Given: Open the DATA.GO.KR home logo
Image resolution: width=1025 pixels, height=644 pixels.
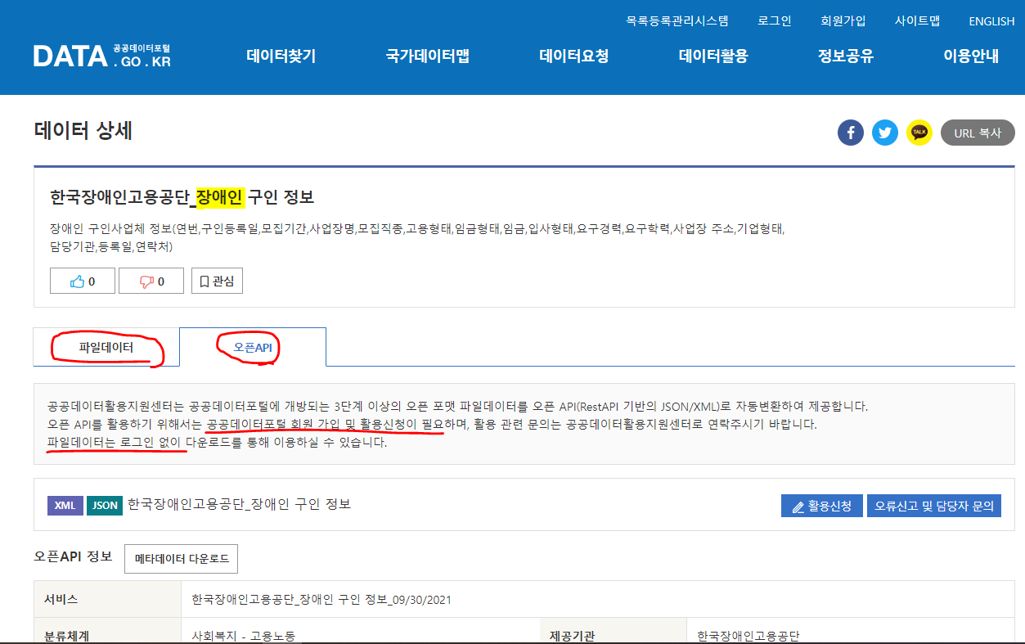Looking at the screenshot, I should [102, 56].
